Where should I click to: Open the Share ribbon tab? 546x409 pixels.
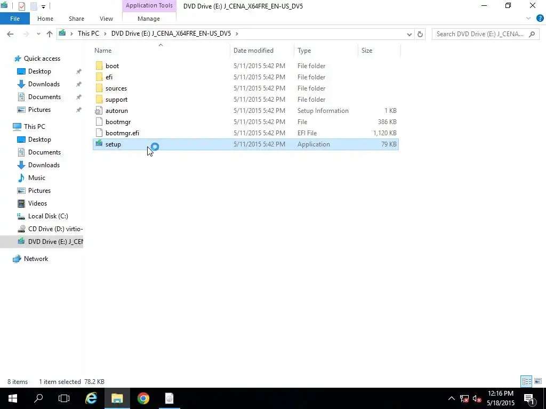[76, 19]
